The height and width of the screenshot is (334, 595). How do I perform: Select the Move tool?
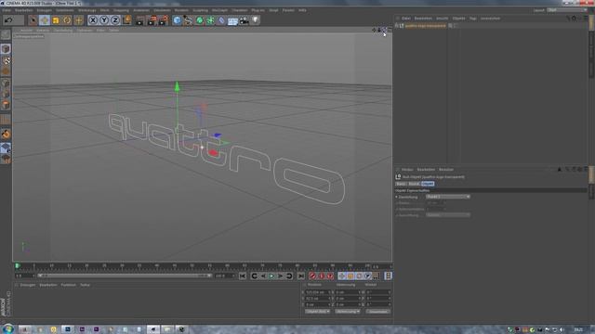tap(45, 20)
